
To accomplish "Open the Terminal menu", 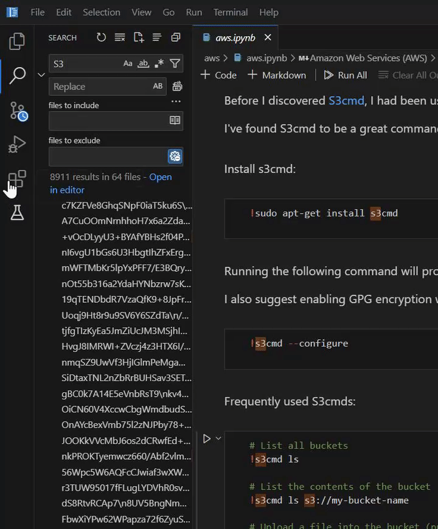I will (x=230, y=12).
